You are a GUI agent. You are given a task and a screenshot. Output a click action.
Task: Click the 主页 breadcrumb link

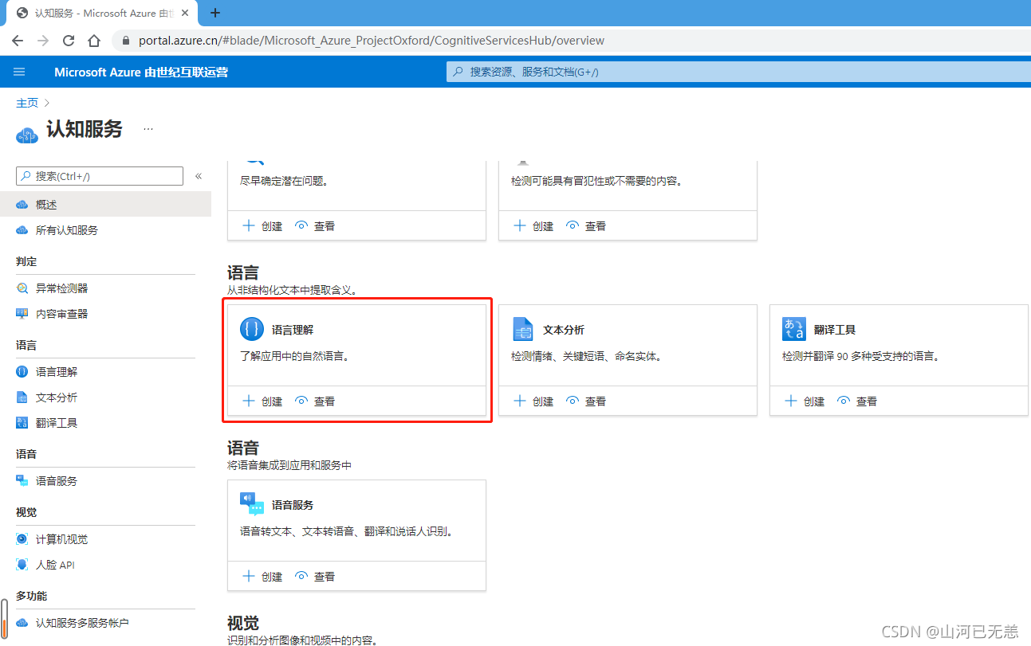tap(27, 103)
